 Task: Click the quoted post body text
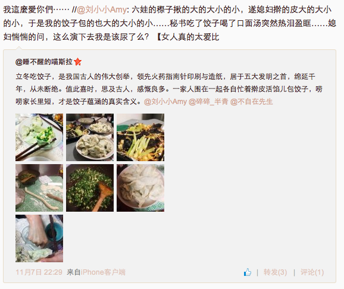pyautogui.click(x=169, y=89)
